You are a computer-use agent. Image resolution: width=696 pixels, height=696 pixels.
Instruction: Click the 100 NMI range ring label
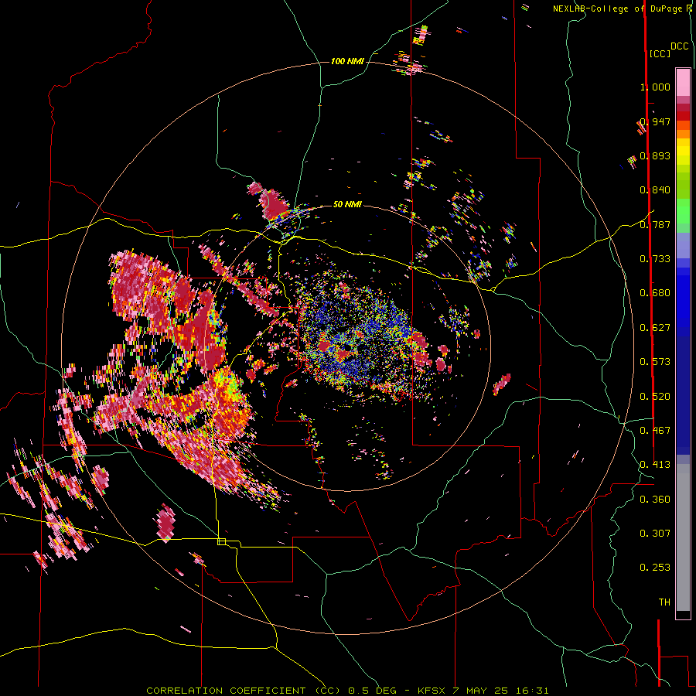coord(347,61)
